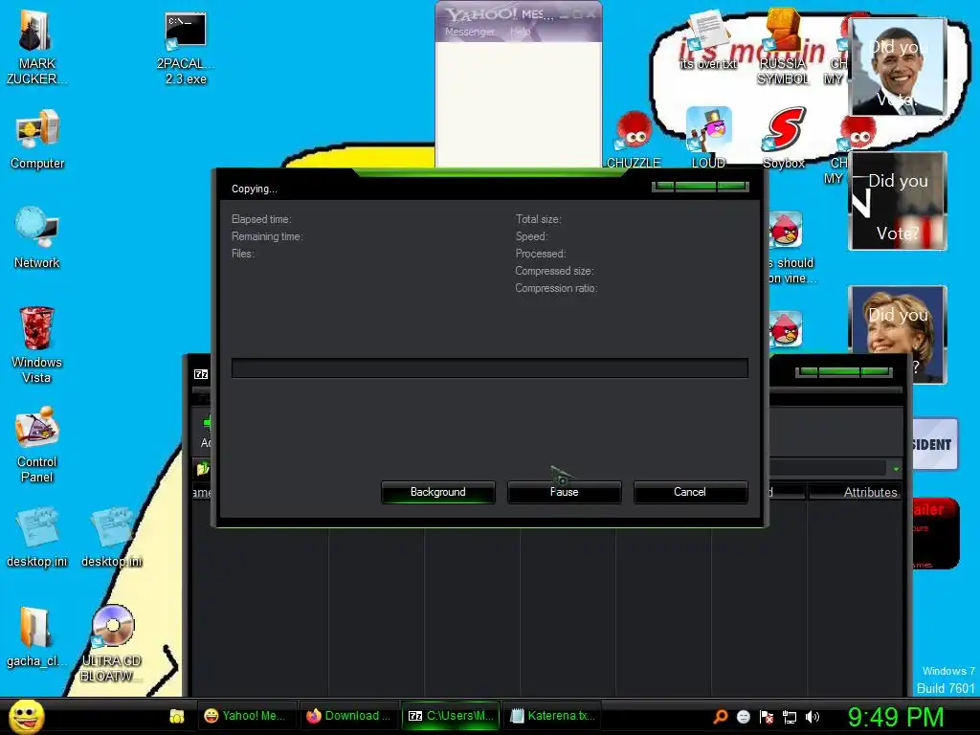Open the ULTRA CD BLOATW disc icon
Screen dimensions: 980x735
point(111,643)
